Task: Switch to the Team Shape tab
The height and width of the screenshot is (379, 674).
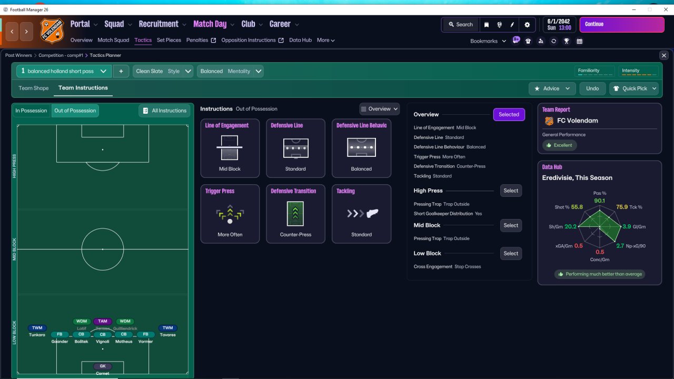Action: click(x=34, y=88)
